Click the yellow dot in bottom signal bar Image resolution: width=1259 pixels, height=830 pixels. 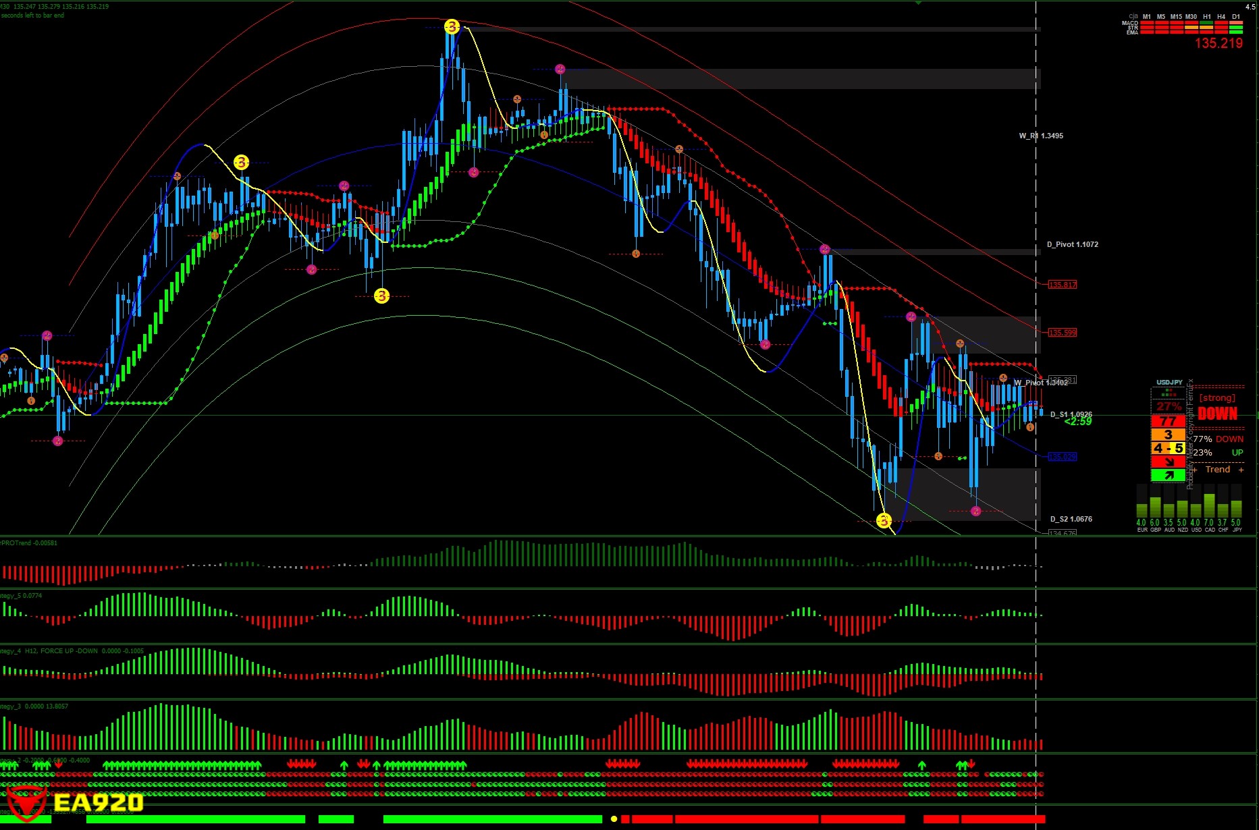(x=614, y=819)
